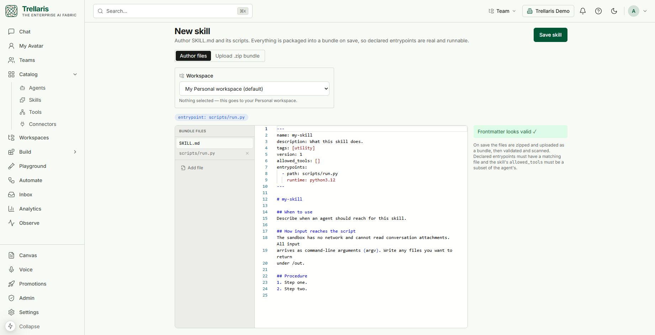The height and width of the screenshot is (335, 655).
Task: Open Connectors in the Catalog
Action: (x=42, y=124)
